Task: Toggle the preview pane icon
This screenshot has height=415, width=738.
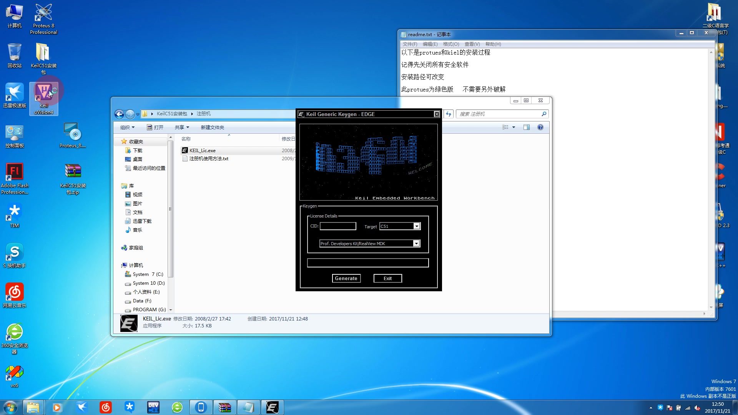Action: pyautogui.click(x=527, y=128)
